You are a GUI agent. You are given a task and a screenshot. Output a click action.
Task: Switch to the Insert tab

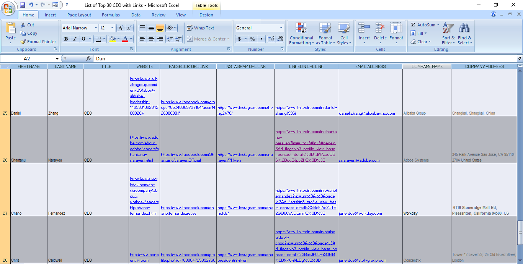click(50, 15)
